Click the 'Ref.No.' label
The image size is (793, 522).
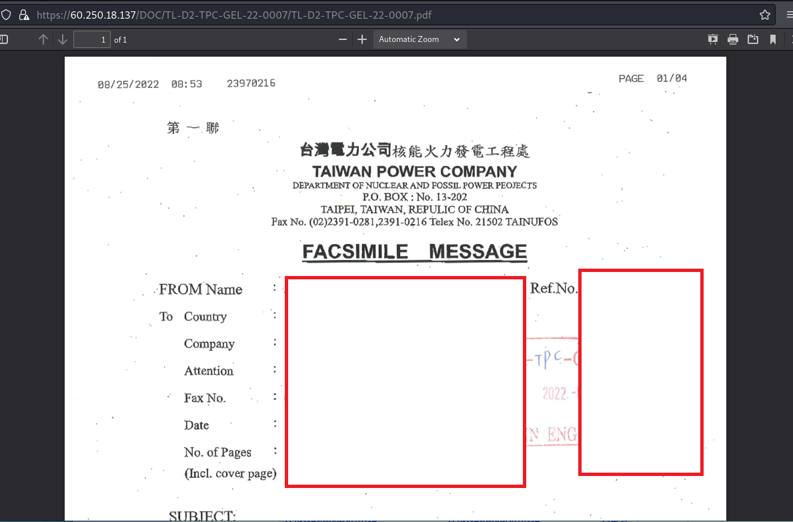(554, 289)
